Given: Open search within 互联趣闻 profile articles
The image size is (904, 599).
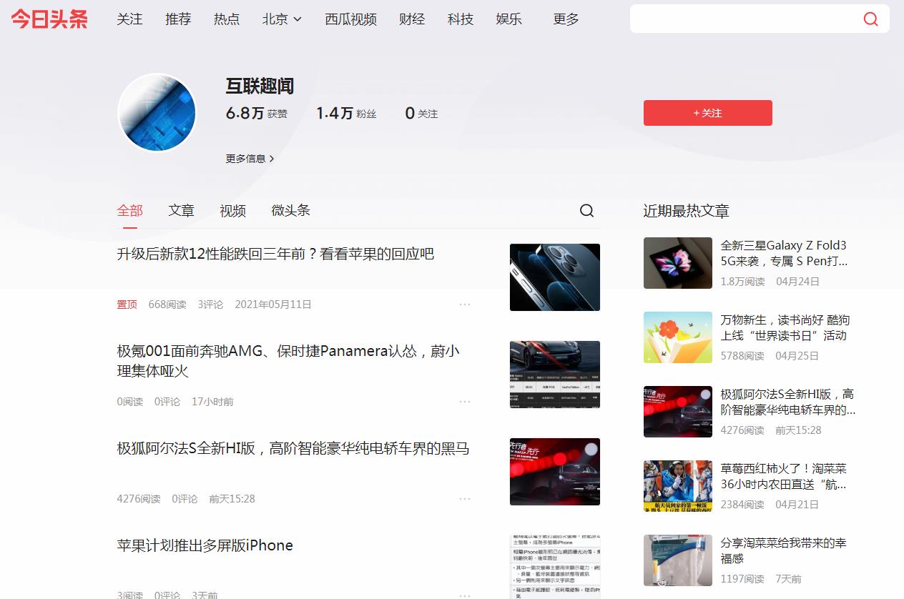Looking at the screenshot, I should coord(586,211).
